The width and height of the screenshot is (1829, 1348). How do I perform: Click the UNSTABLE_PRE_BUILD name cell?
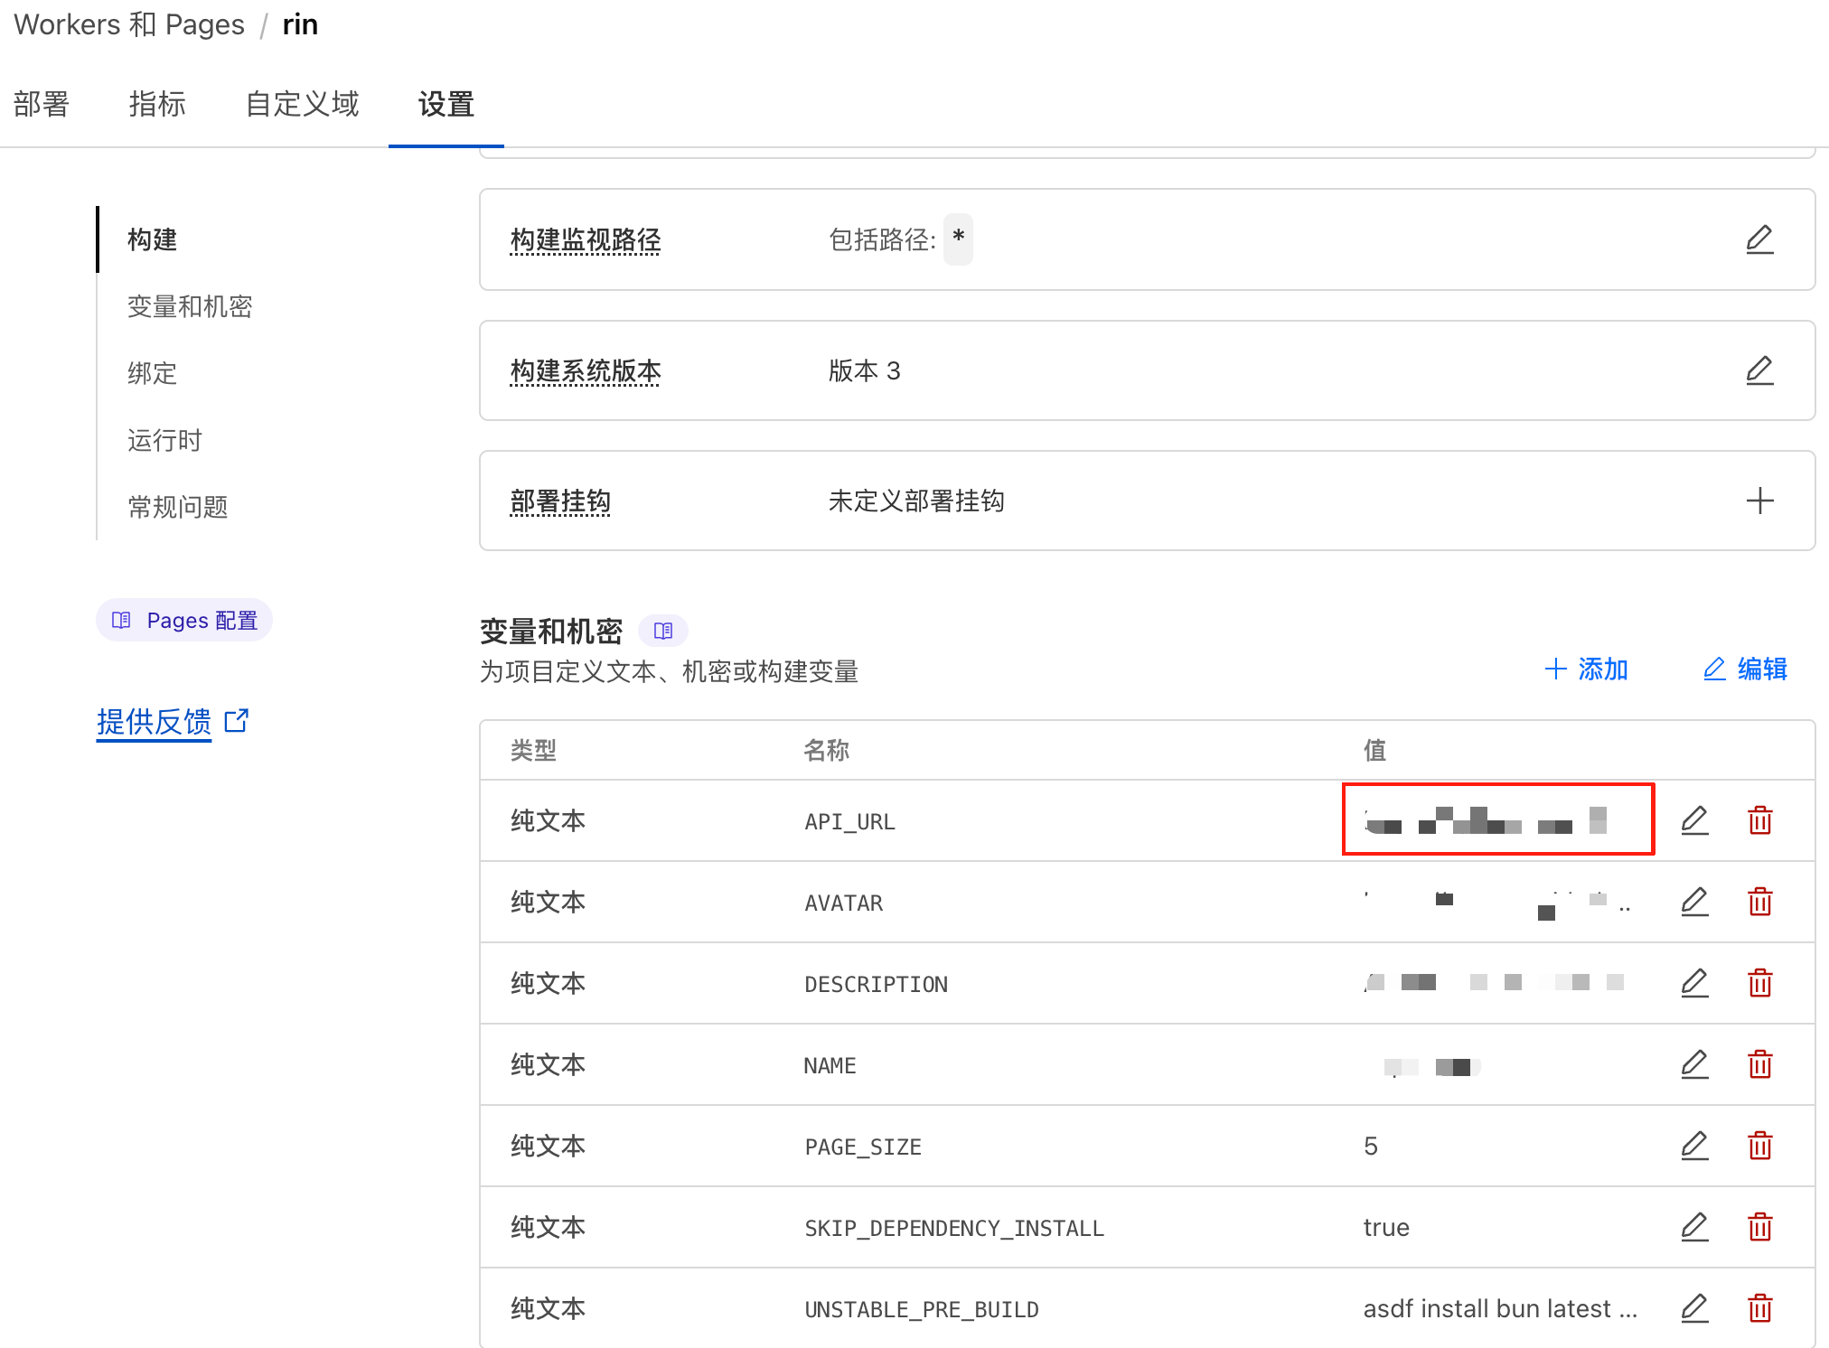(x=922, y=1309)
